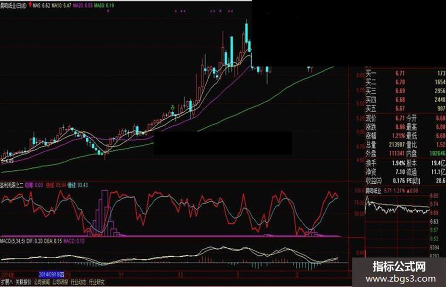
Task: Click the 买四 bid row price 6.68
Action: point(400,100)
